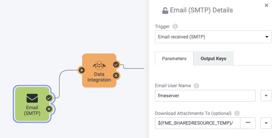The height and width of the screenshot is (138, 278).
Task: Expand dropdown arrow beside Email User Name field
Action: pyautogui.click(x=266, y=96)
